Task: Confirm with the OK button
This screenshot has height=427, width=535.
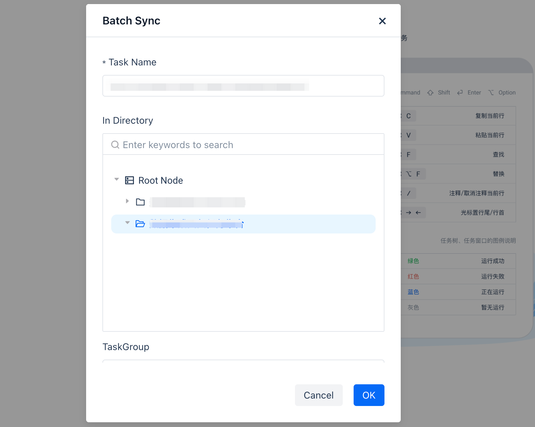Action: [369, 395]
